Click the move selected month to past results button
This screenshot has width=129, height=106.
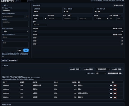(115, 73)
